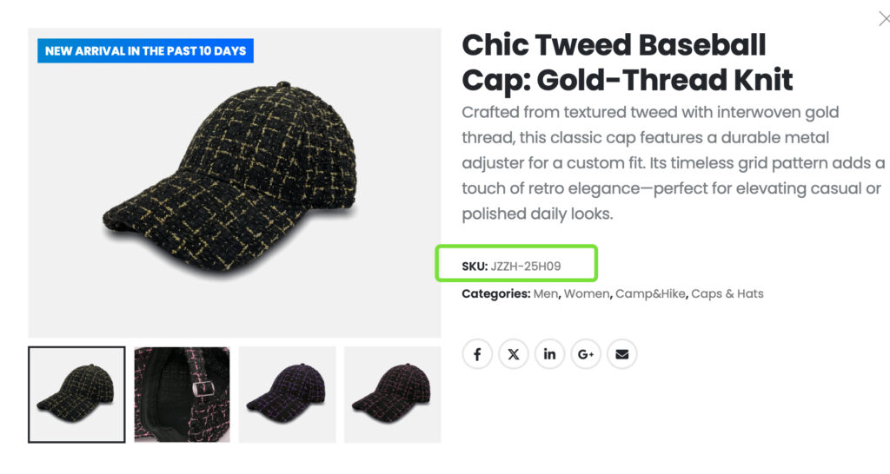View the metal adjuster strap thumbnail

click(x=182, y=395)
